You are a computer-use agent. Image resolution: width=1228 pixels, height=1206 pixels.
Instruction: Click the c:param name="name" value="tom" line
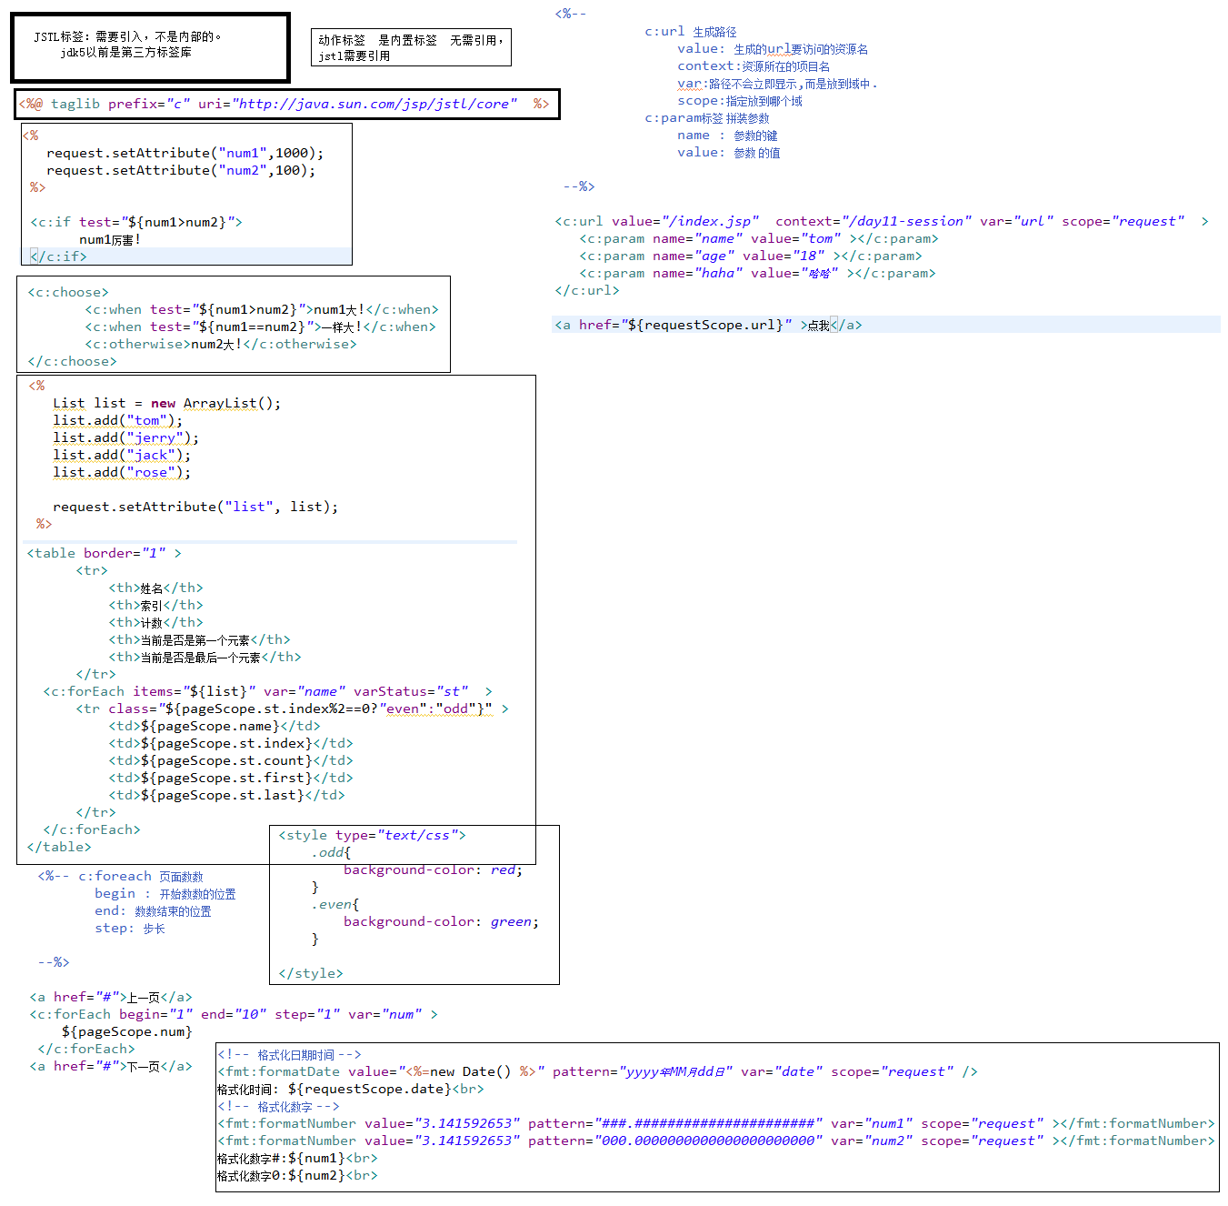[x=759, y=238]
